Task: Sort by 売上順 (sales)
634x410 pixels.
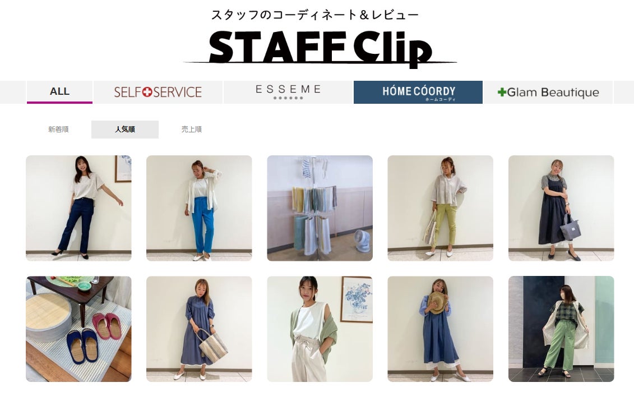Action: (192, 130)
